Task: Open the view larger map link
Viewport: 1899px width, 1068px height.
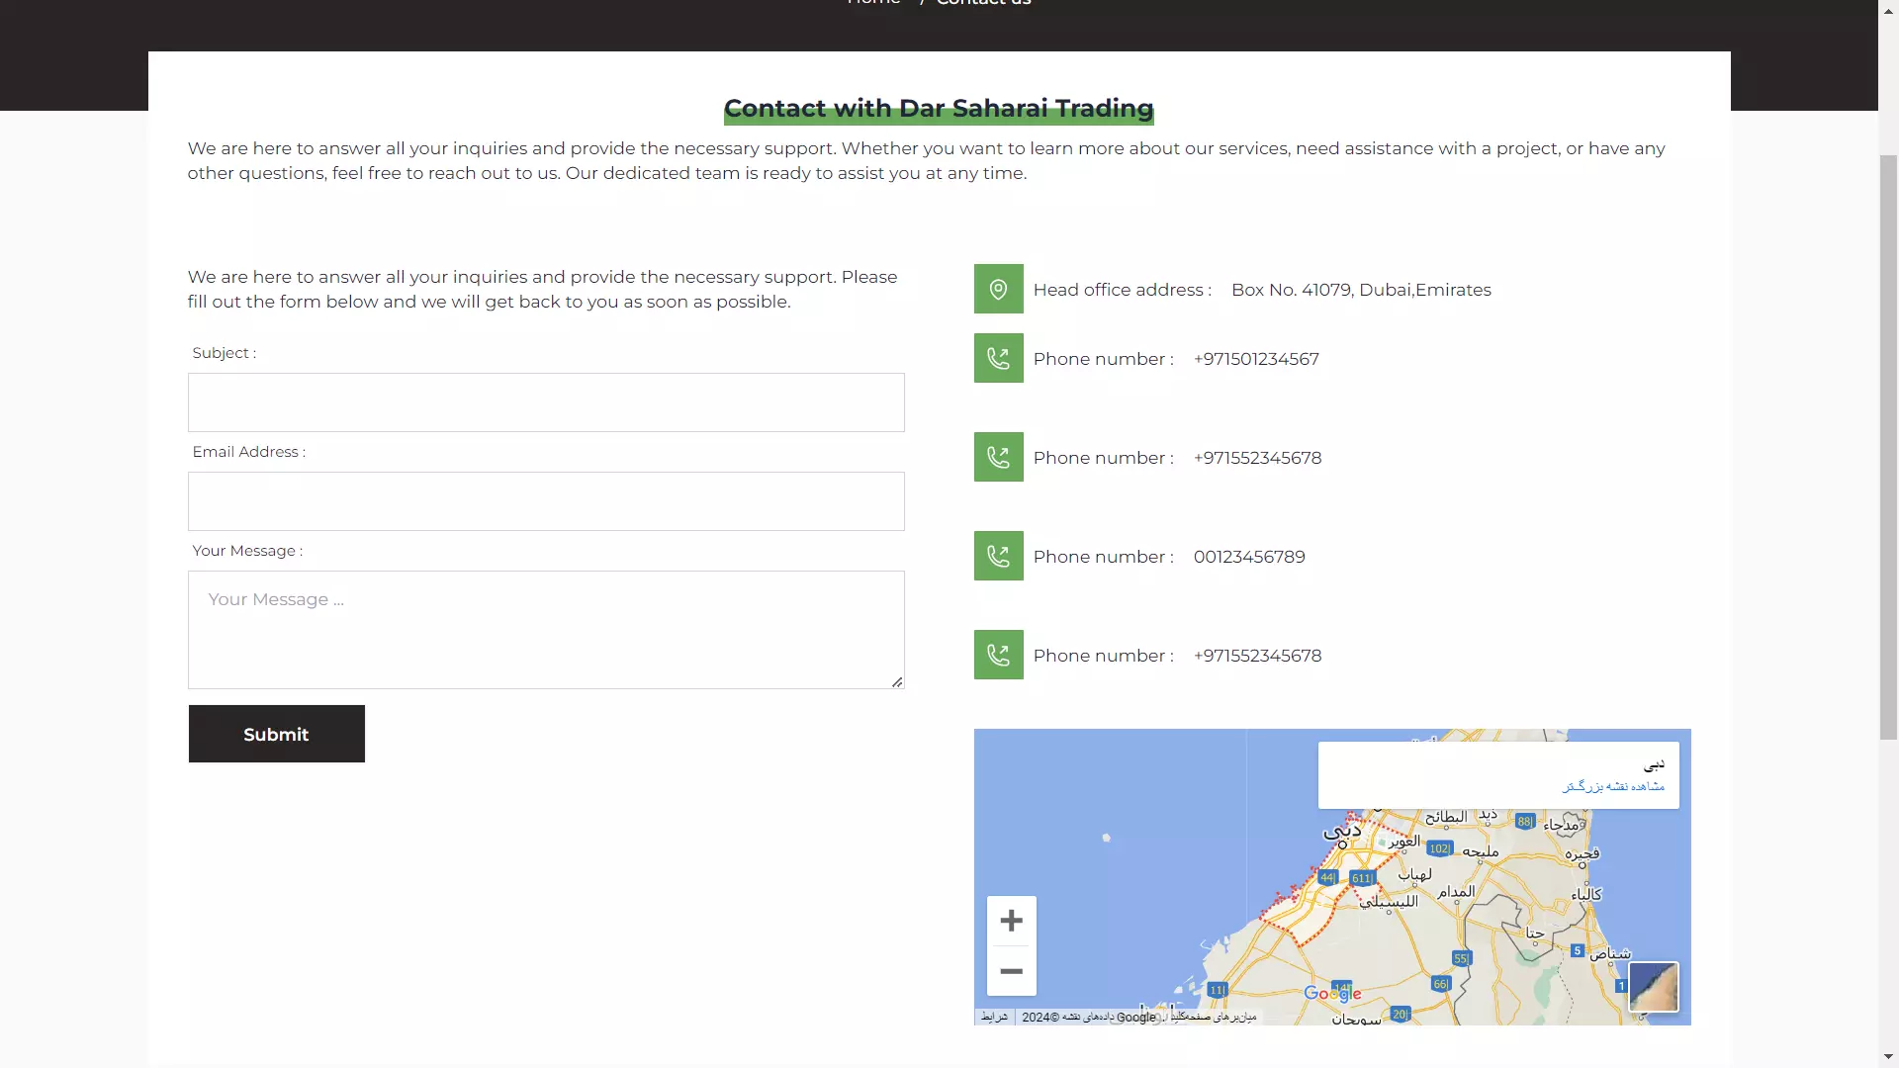Action: 1613,787
